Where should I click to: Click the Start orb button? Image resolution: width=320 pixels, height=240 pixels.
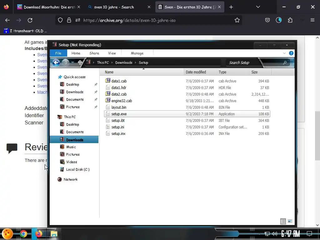(7, 234)
